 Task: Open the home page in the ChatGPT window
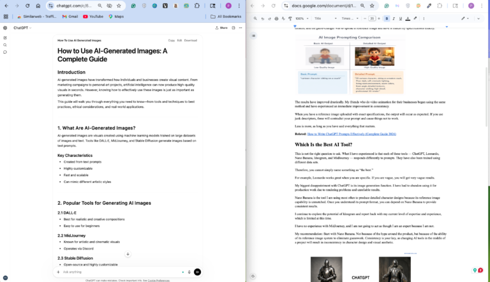(x=38, y=6)
